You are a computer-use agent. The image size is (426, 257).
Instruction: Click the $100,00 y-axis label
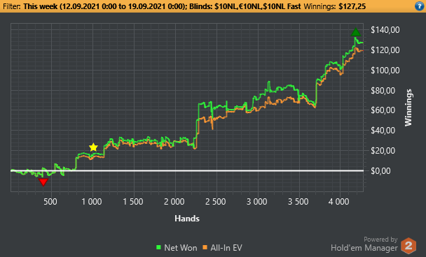click(x=385, y=71)
